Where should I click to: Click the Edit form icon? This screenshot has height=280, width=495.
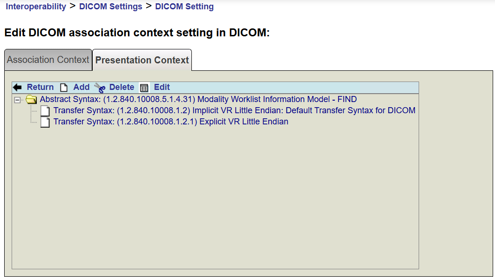tap(144, 88)
